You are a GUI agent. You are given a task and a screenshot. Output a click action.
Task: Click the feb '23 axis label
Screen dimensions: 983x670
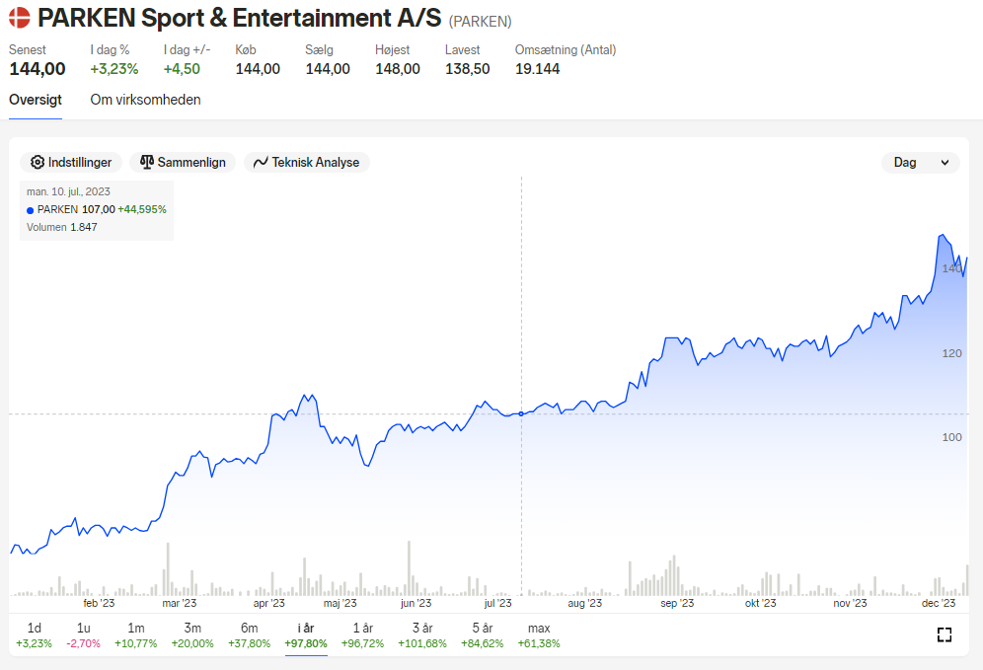(x=99, y=603)
